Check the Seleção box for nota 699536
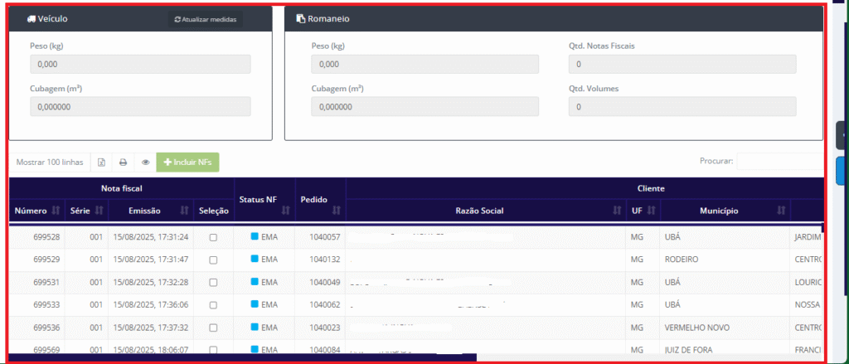 click(x=213, y=328)
